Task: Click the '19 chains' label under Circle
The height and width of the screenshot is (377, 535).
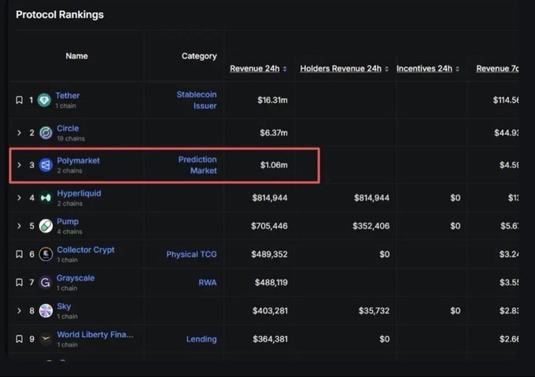Action: [71, 138]
